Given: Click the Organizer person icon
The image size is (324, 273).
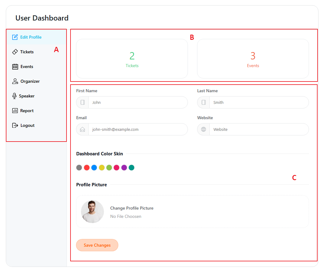Looking at the screenshot, I should (15, 81).
